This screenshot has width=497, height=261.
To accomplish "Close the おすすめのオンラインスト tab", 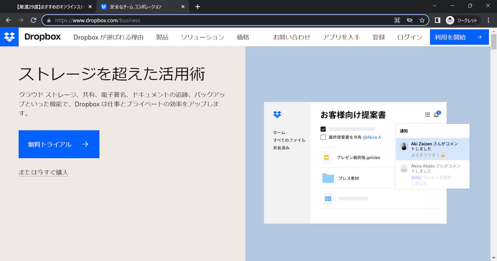I will pos(90,7).
